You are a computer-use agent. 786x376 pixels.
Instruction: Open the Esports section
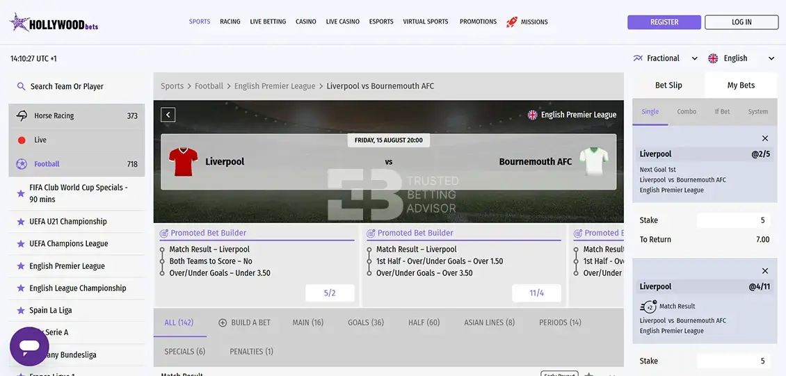tap(381, 22)
